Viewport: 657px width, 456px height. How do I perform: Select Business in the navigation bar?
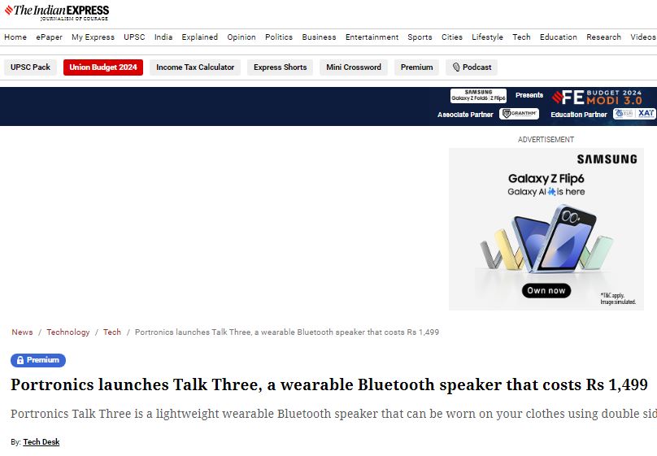click(x=319, y=37)
